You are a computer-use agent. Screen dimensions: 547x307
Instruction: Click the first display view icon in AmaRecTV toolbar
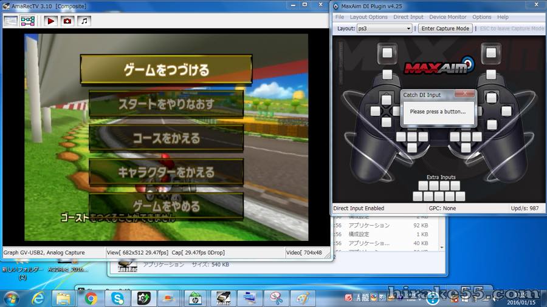tap(10, 21)
